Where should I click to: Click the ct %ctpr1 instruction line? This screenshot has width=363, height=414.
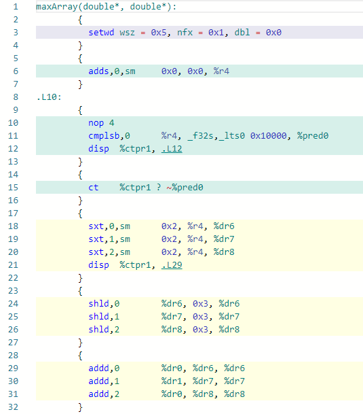(x=145, y=188)
